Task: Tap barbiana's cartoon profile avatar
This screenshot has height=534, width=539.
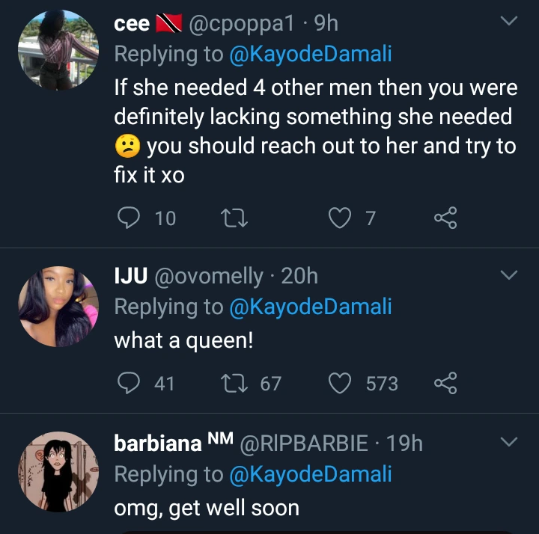Action: pyautogui.click(x=58, y=471)
